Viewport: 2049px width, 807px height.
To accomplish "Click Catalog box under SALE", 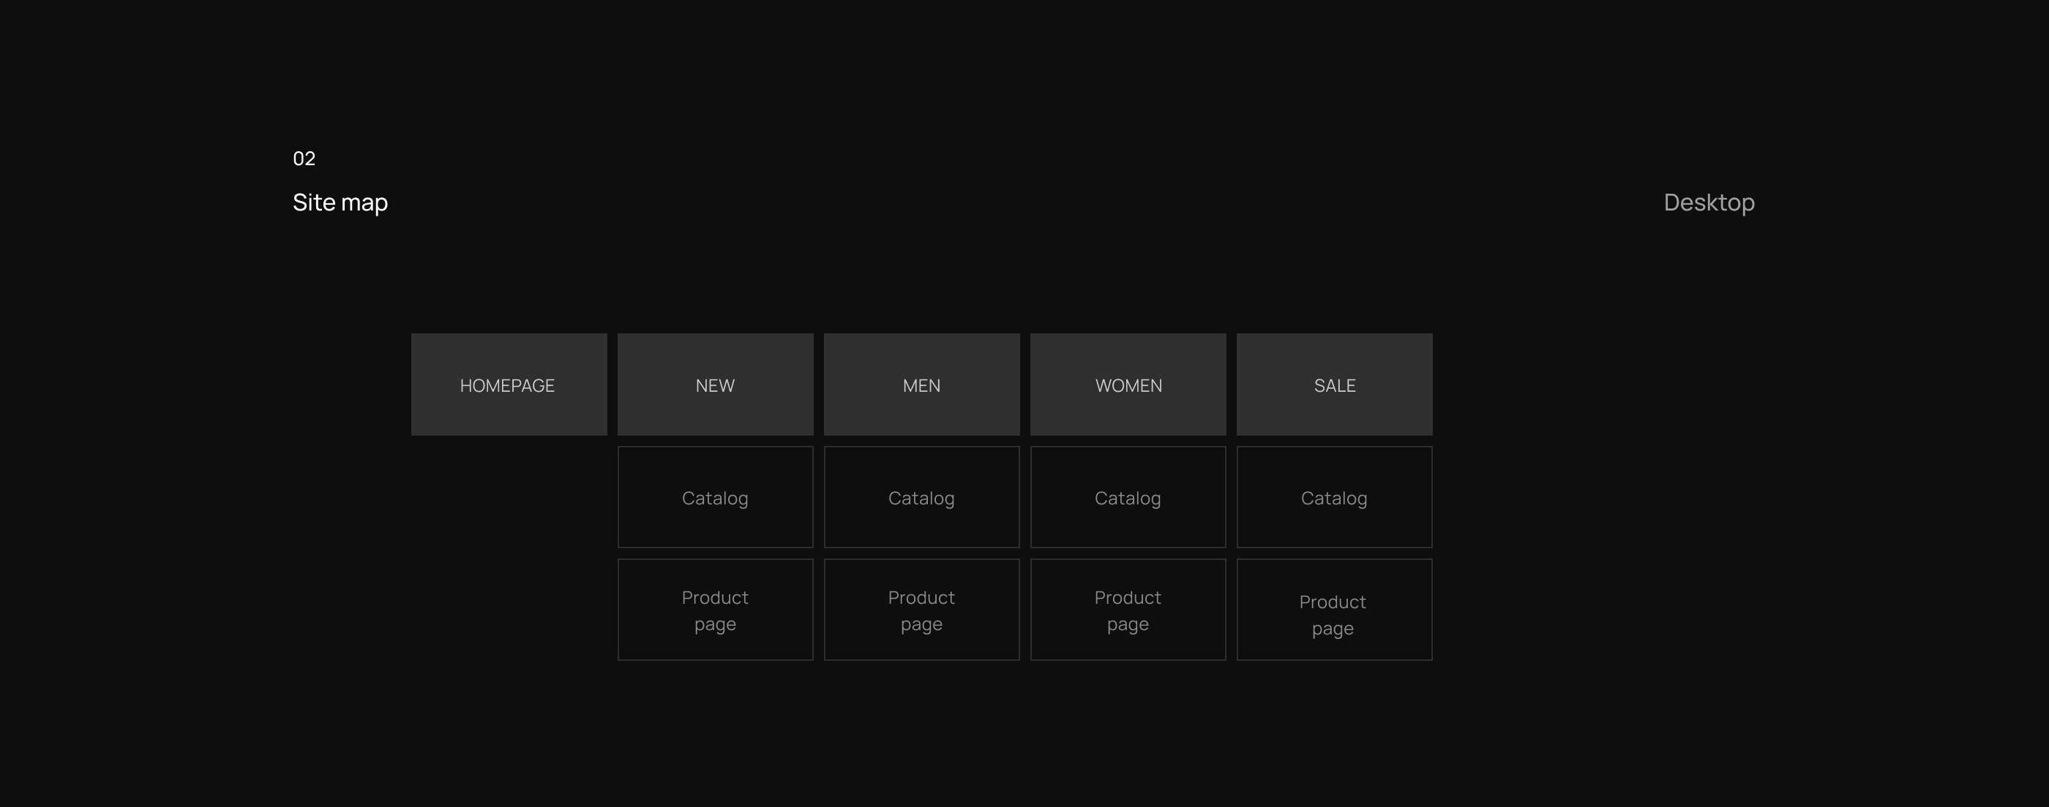I will tap(1334, 497).
